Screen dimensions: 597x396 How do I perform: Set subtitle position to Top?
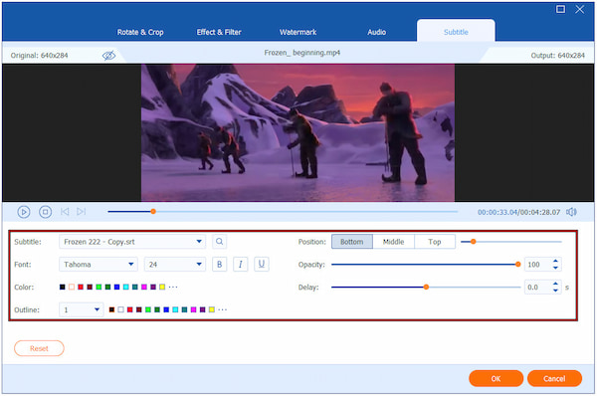(x=435, y=242)
